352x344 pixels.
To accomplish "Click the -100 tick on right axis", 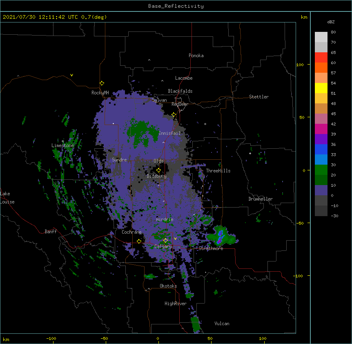I will tap(299, 276).
